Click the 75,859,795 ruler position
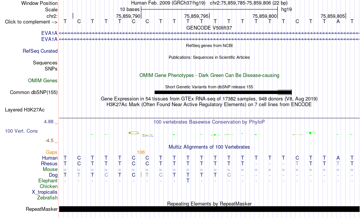 click(x=196, y=16)
